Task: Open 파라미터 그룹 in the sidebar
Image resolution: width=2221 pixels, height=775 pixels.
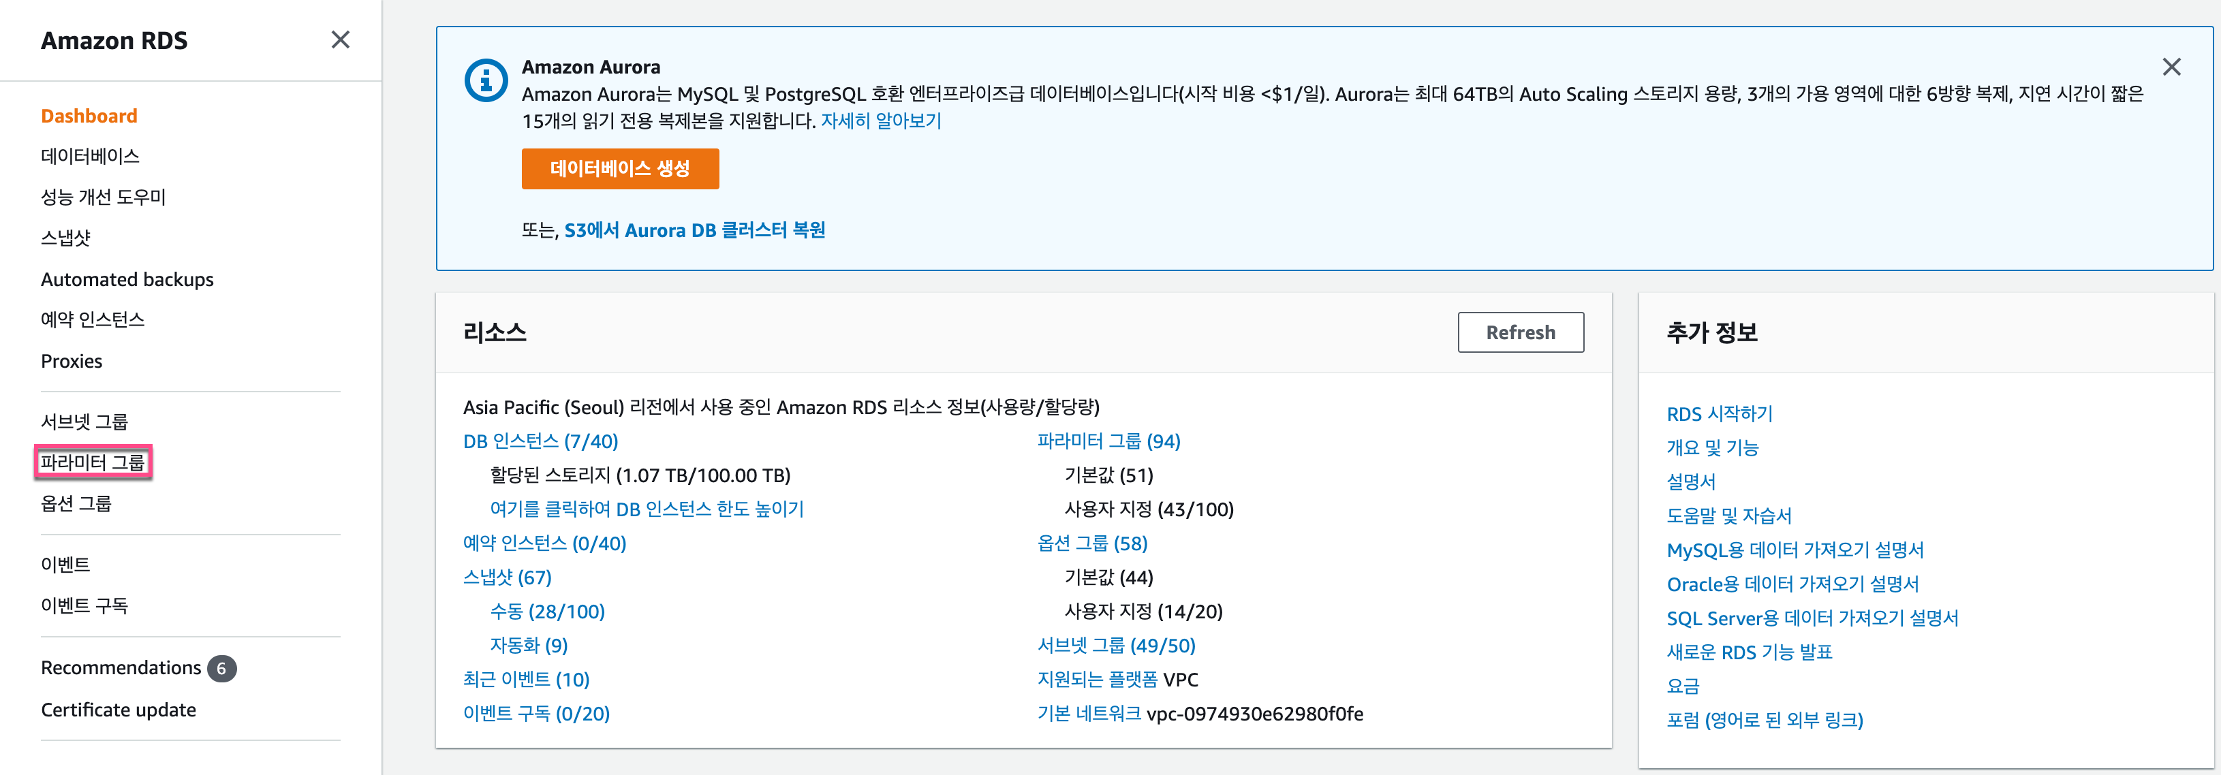Action: [x=92, y=463]
